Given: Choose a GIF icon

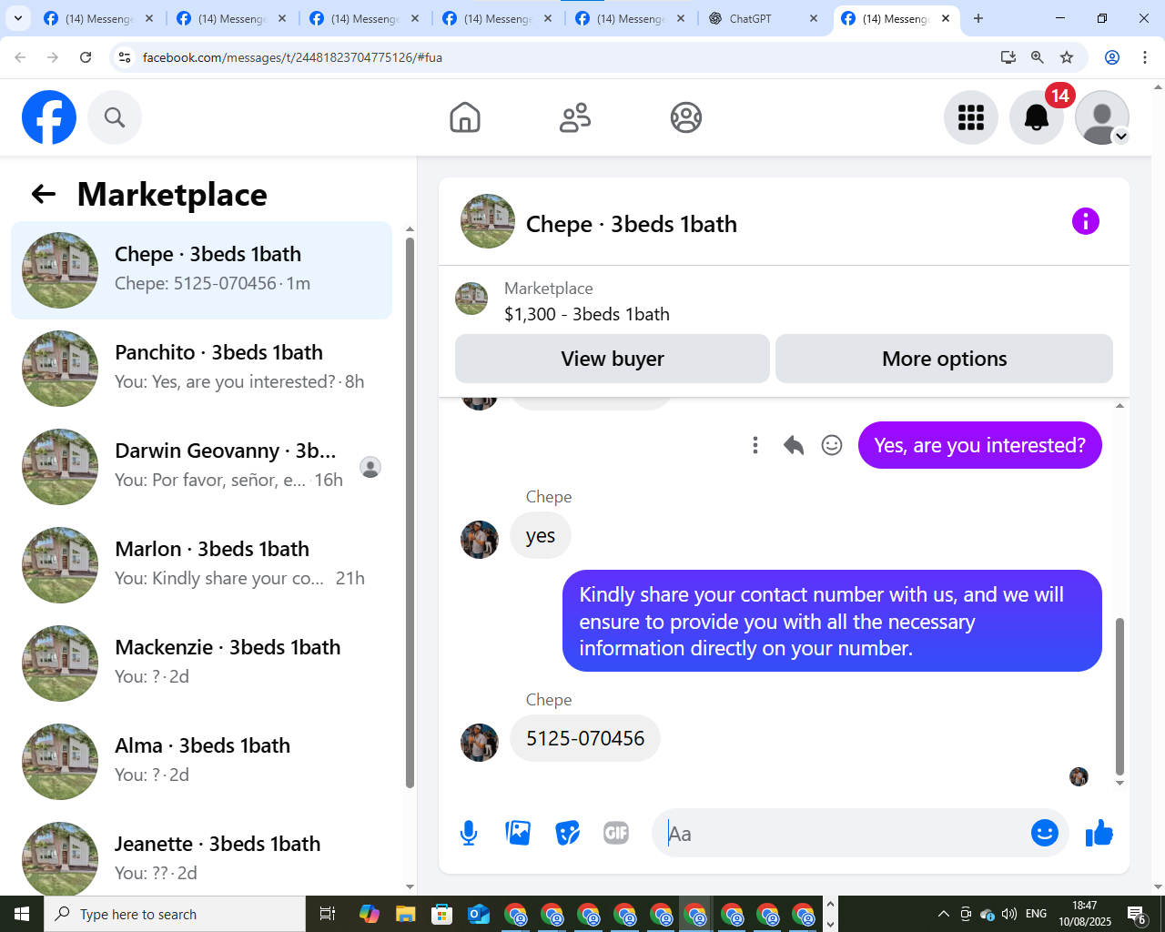Looking at the screenshot, I should [x=616, y=833].
